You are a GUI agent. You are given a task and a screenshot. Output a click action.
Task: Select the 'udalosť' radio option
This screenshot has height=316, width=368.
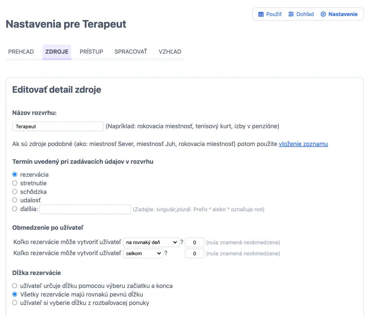point(15,200)
